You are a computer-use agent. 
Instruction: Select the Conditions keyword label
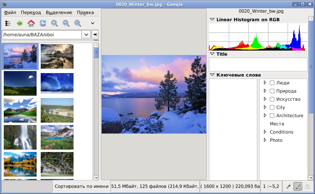[x=281, y=132]
